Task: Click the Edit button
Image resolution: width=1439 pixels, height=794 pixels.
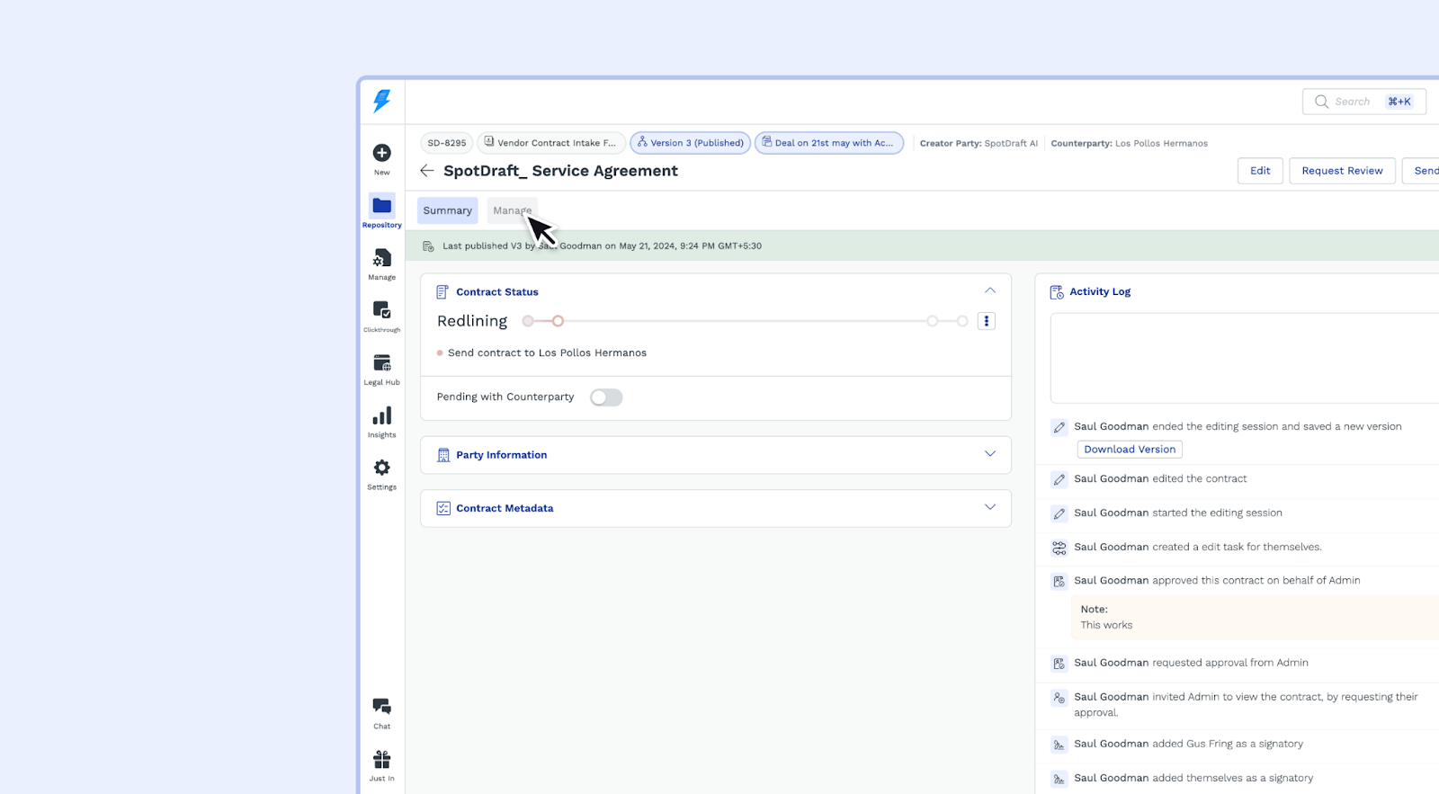Action: click(x=1260, y=171)
